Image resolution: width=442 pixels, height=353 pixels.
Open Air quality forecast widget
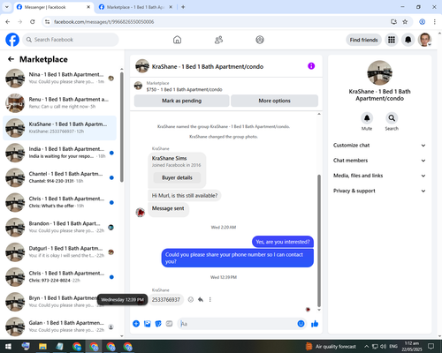pyautogui.click(x=331, y=346)
